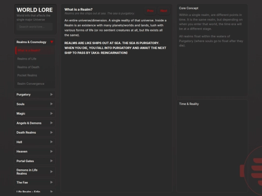Expand the Hell section arrow
The image size is (262, 196).
51,142
